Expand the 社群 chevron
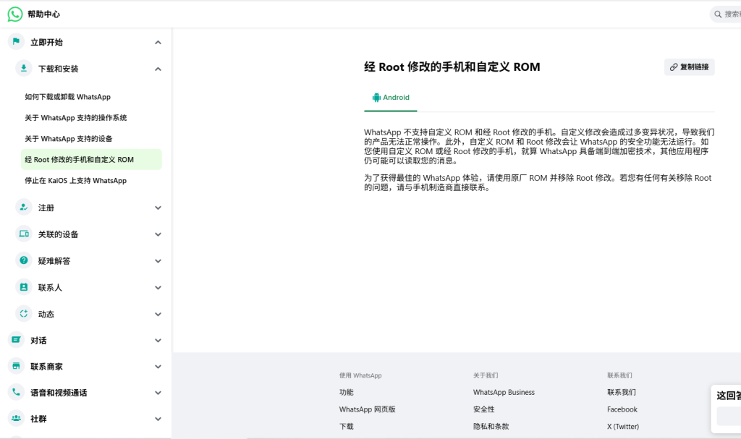The width and height of the screenshot is (741, 439). [158, 419]
